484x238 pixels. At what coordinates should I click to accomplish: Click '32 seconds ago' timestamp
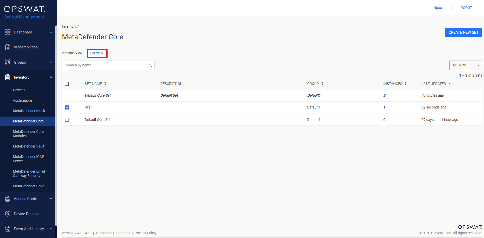[x=434, y=107]
